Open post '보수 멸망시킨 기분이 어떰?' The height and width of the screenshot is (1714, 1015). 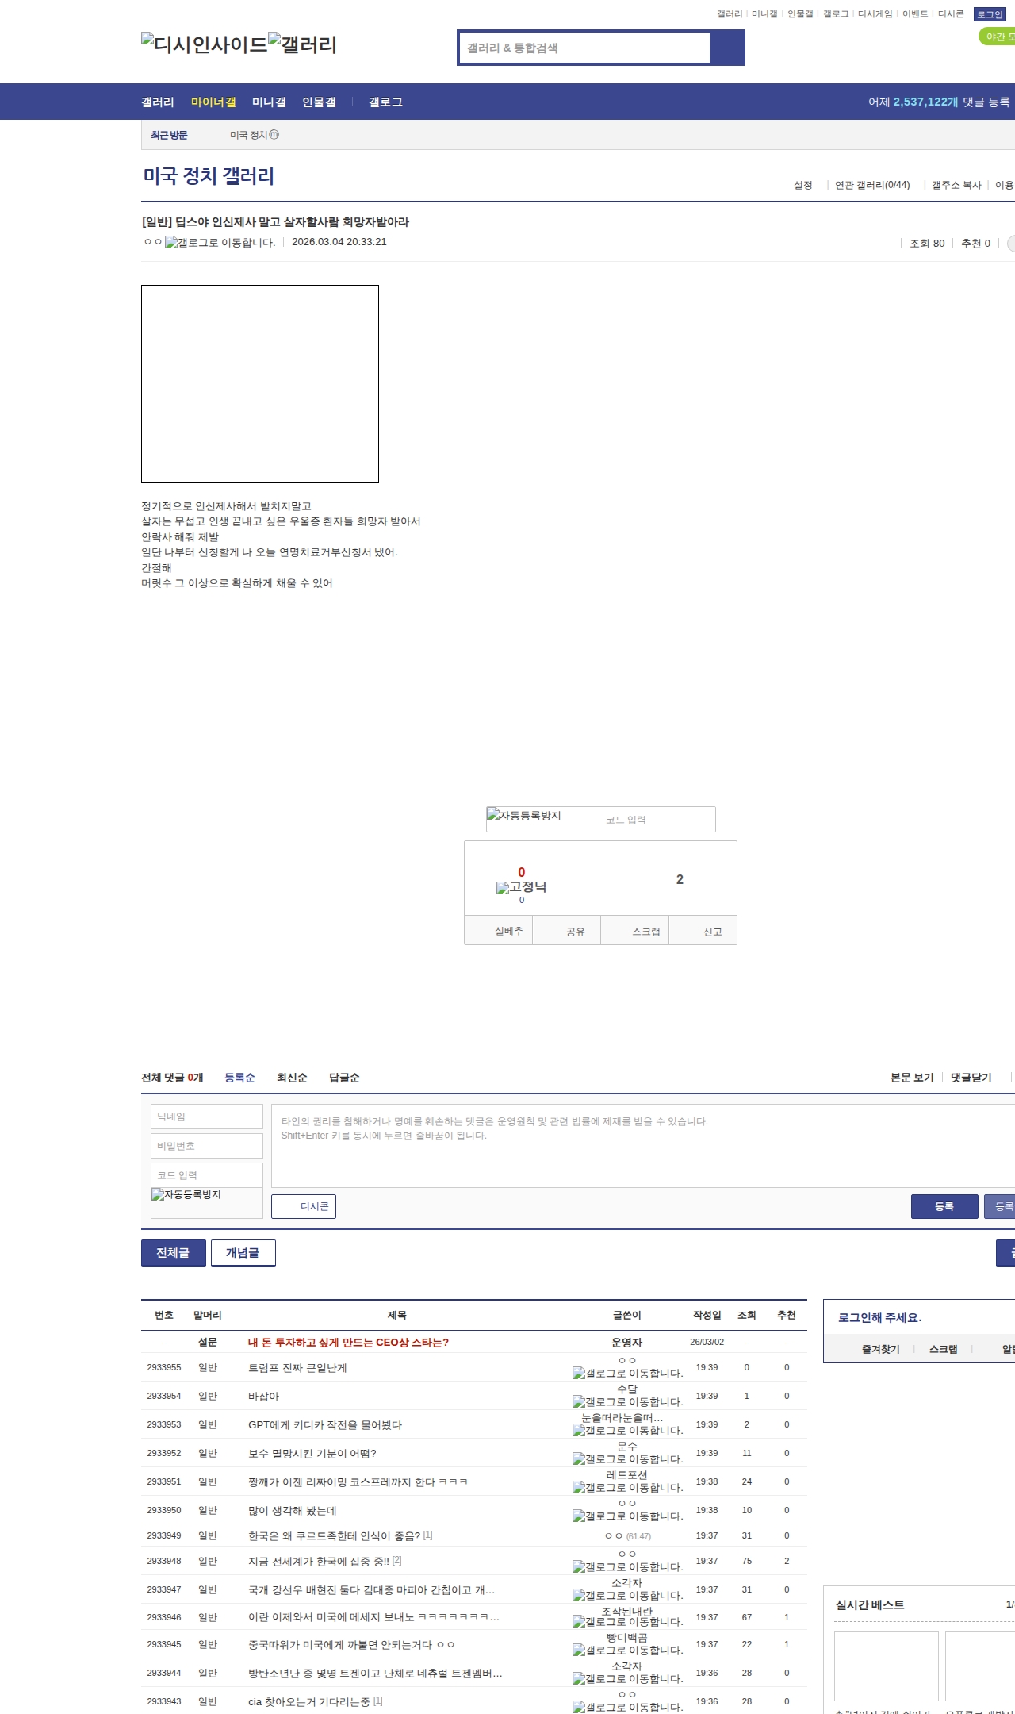[x=312, y=1454]
